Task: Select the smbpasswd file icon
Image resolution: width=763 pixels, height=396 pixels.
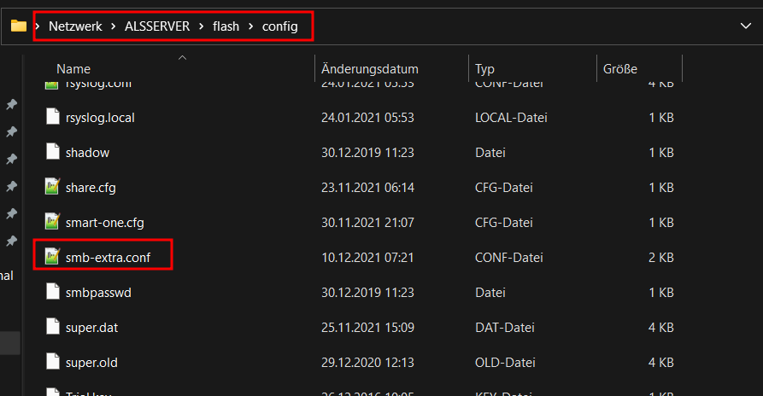Action: tap(53, 292)
